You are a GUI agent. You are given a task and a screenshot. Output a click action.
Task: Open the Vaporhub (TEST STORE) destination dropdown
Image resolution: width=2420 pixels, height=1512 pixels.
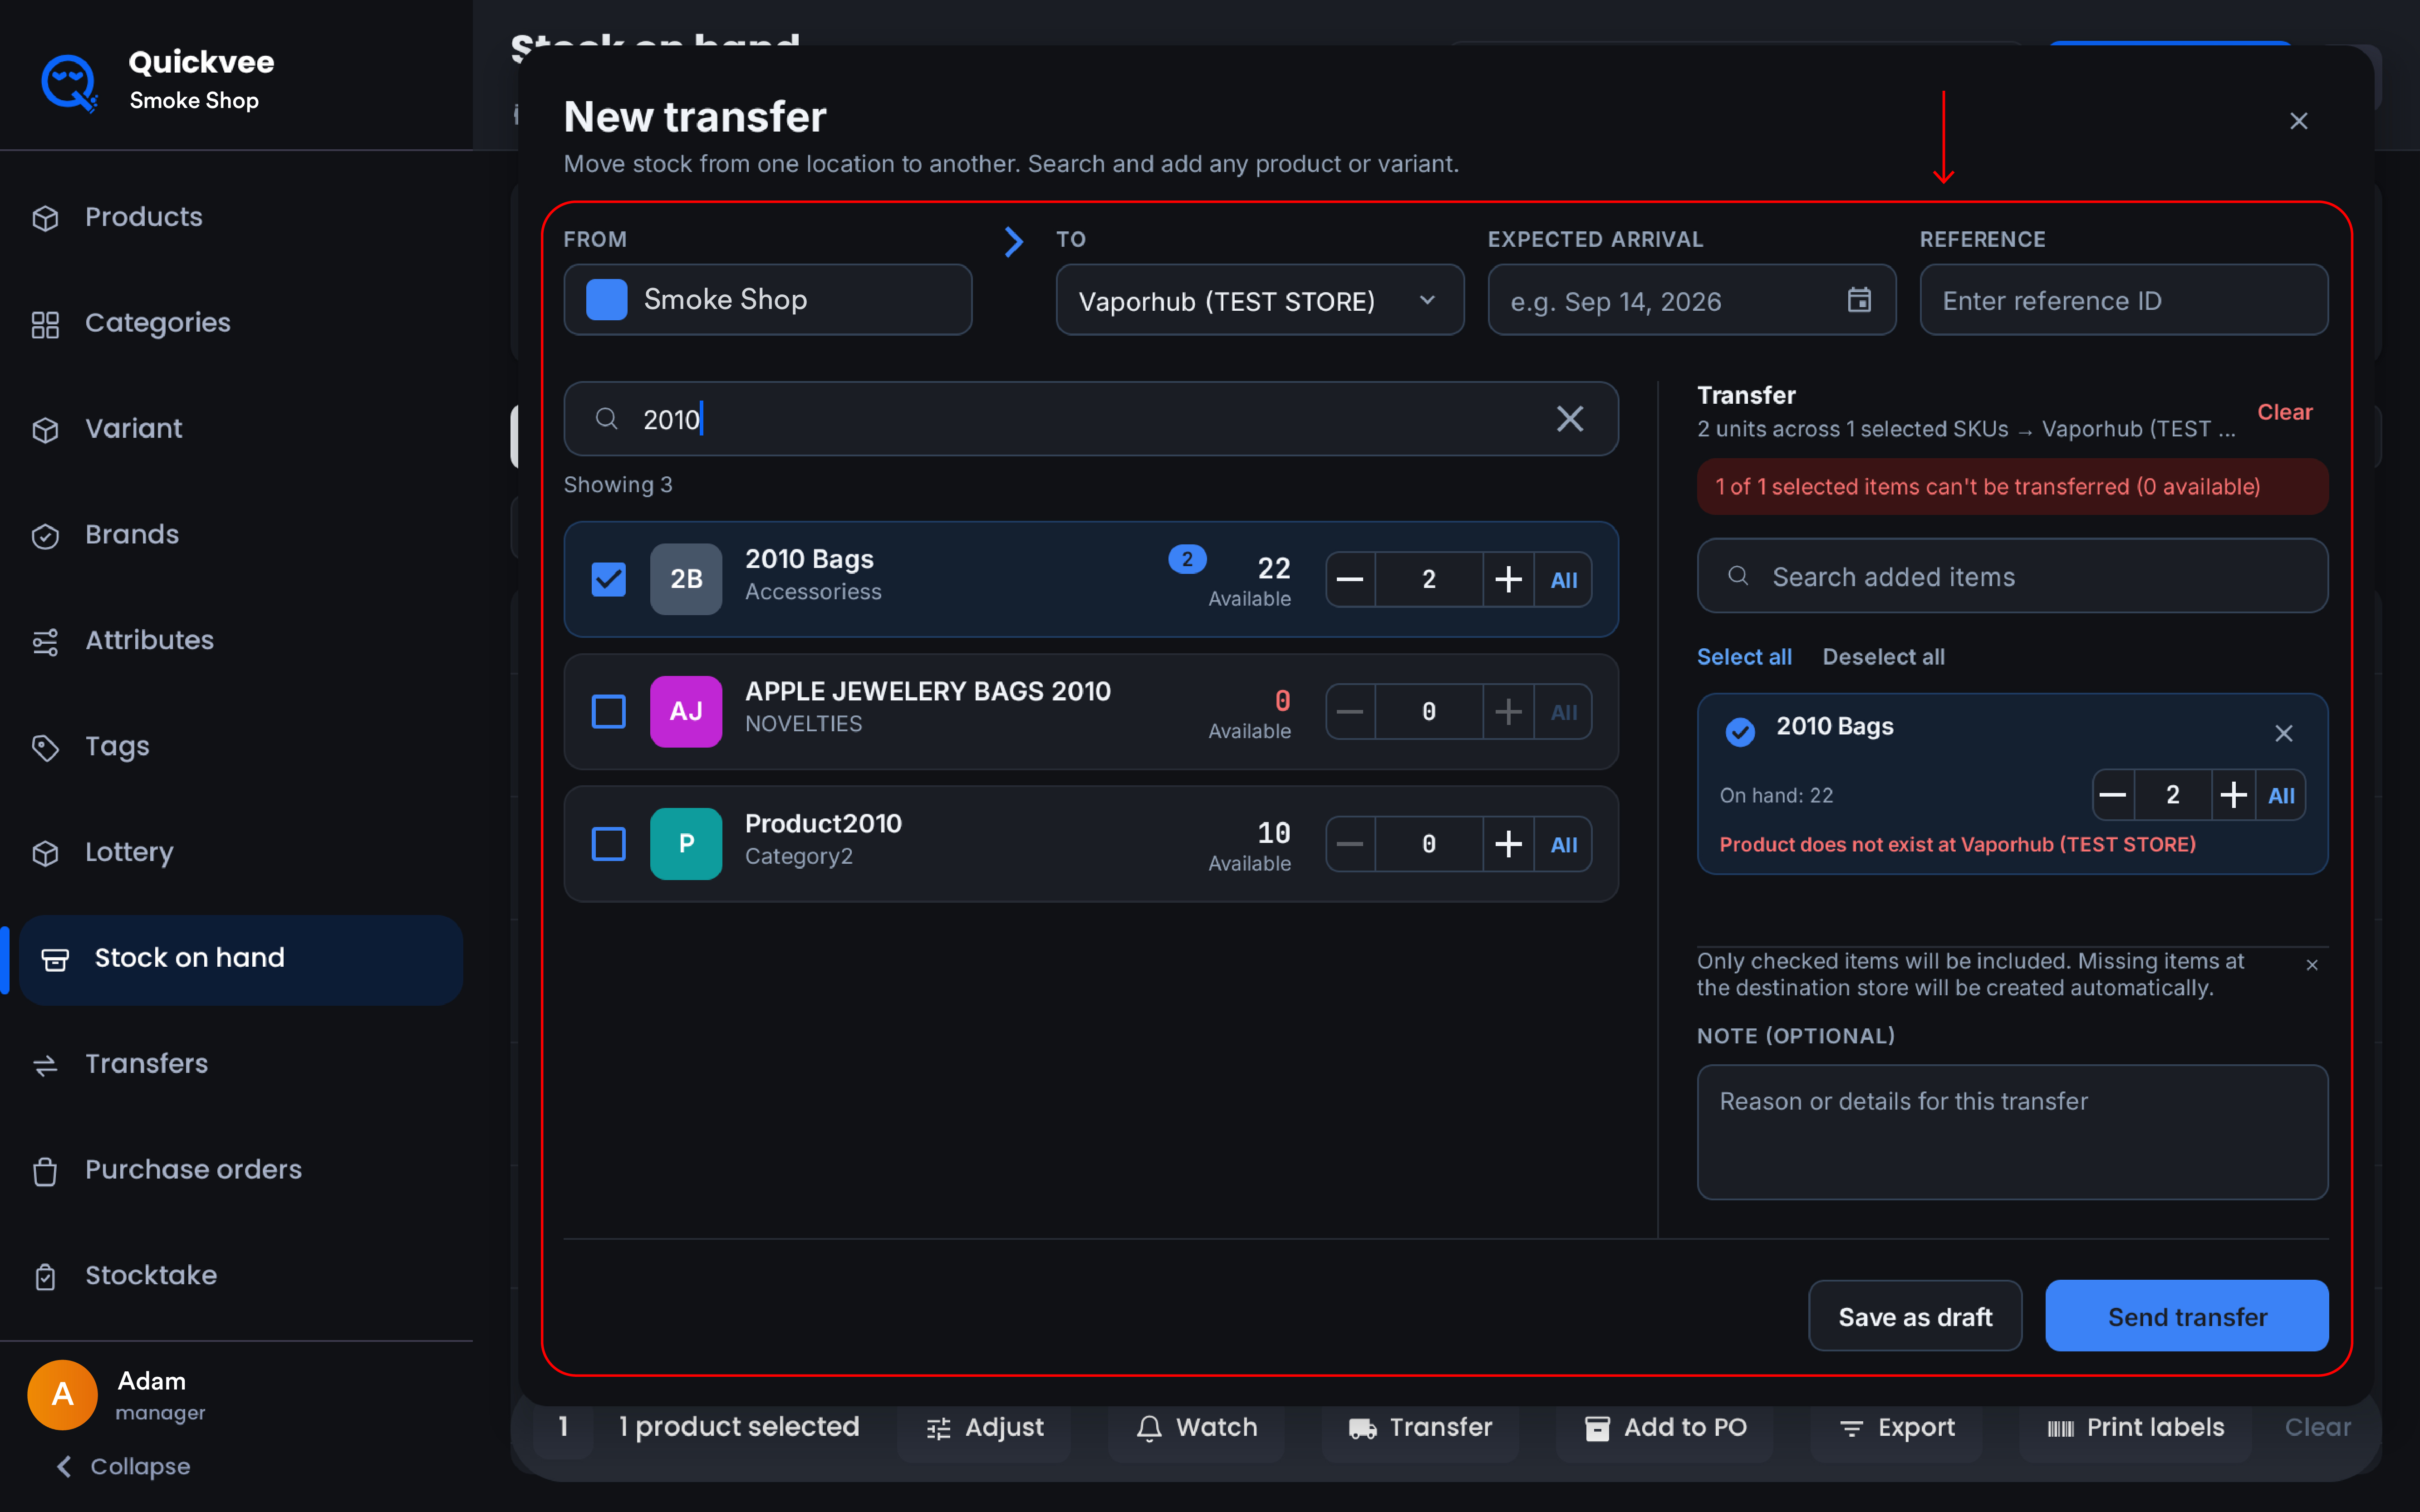[1260, 300]
